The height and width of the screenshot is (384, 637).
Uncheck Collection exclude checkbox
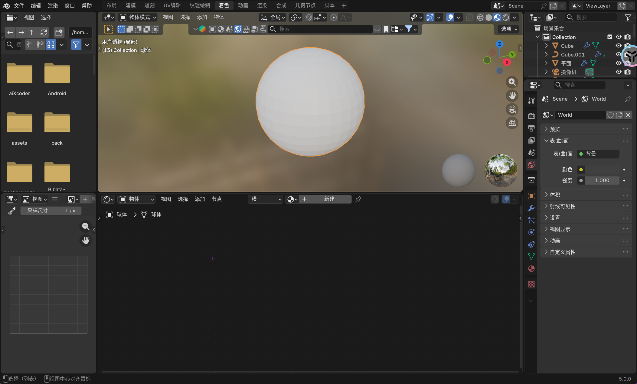point(610,37)
